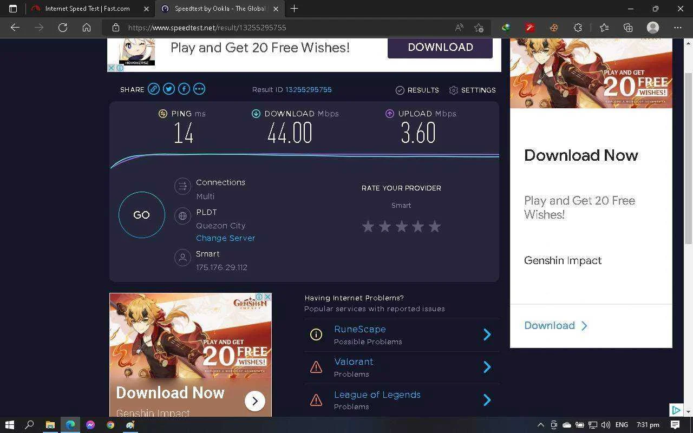Image resolution: width=693 pixels, height=433 pixels.
Task: Click DOWNLOAD button on top banner ad
Action: pyautogui.click(x=440, y=47)
